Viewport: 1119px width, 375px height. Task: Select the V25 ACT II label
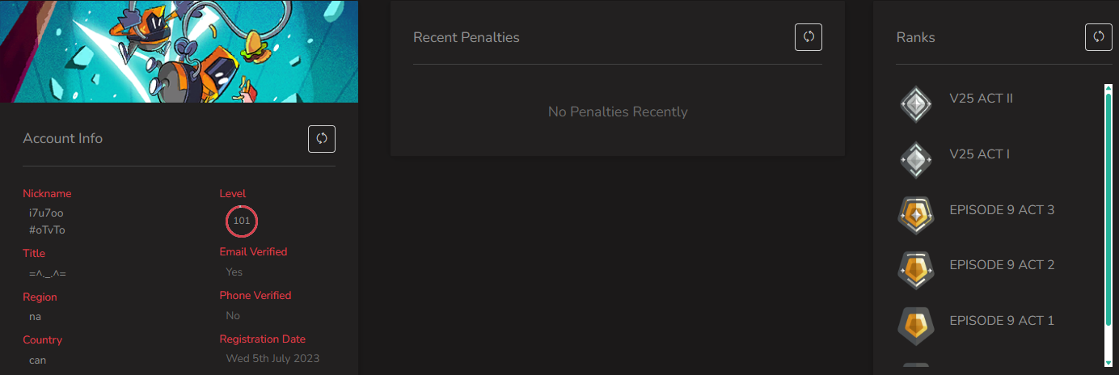pyautogui.click(x=982, y=99)
